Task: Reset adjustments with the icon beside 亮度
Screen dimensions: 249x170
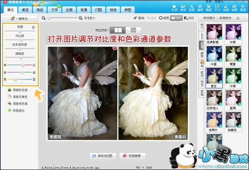Action: click(x=33, y=27)
